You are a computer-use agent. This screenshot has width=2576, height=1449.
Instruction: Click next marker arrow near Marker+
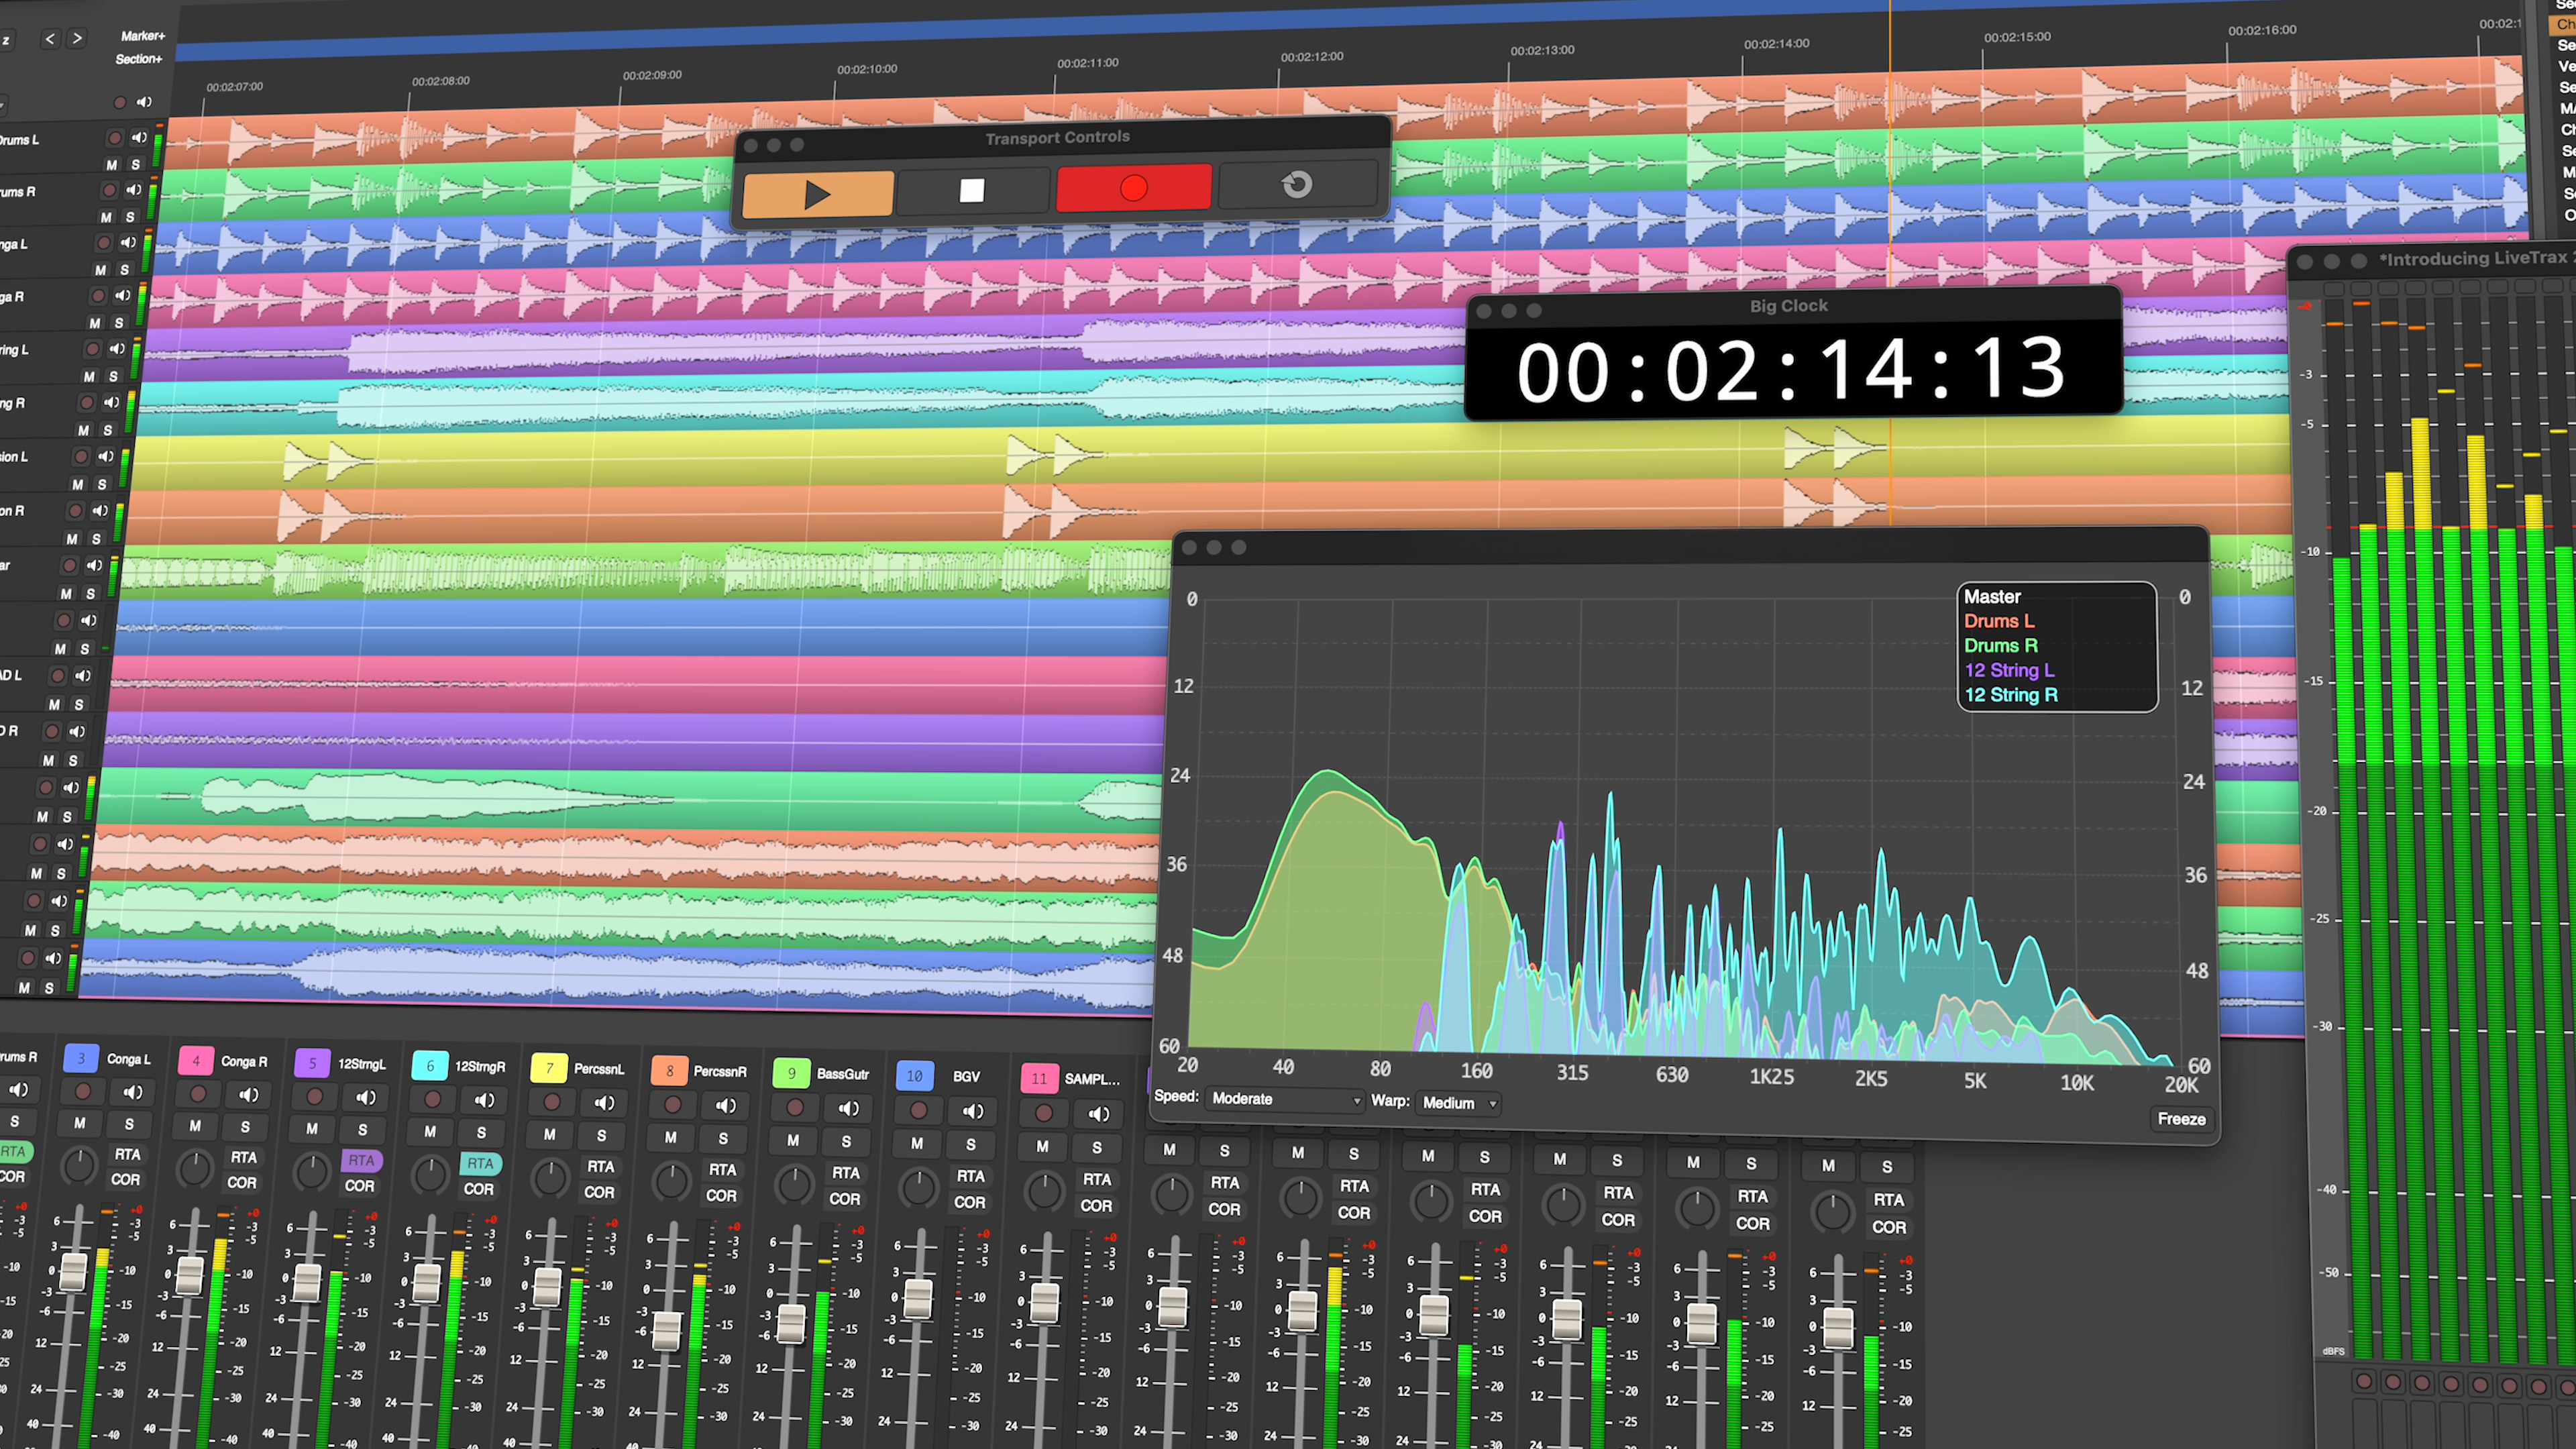77,38
